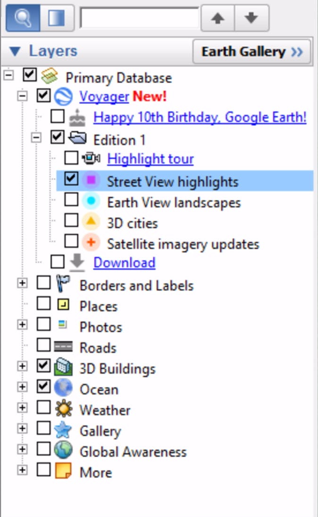The width and height of the screenshot is (318, 517).
Task: Click the 3D Buildings layer icon
Action: tap(63, 369)
